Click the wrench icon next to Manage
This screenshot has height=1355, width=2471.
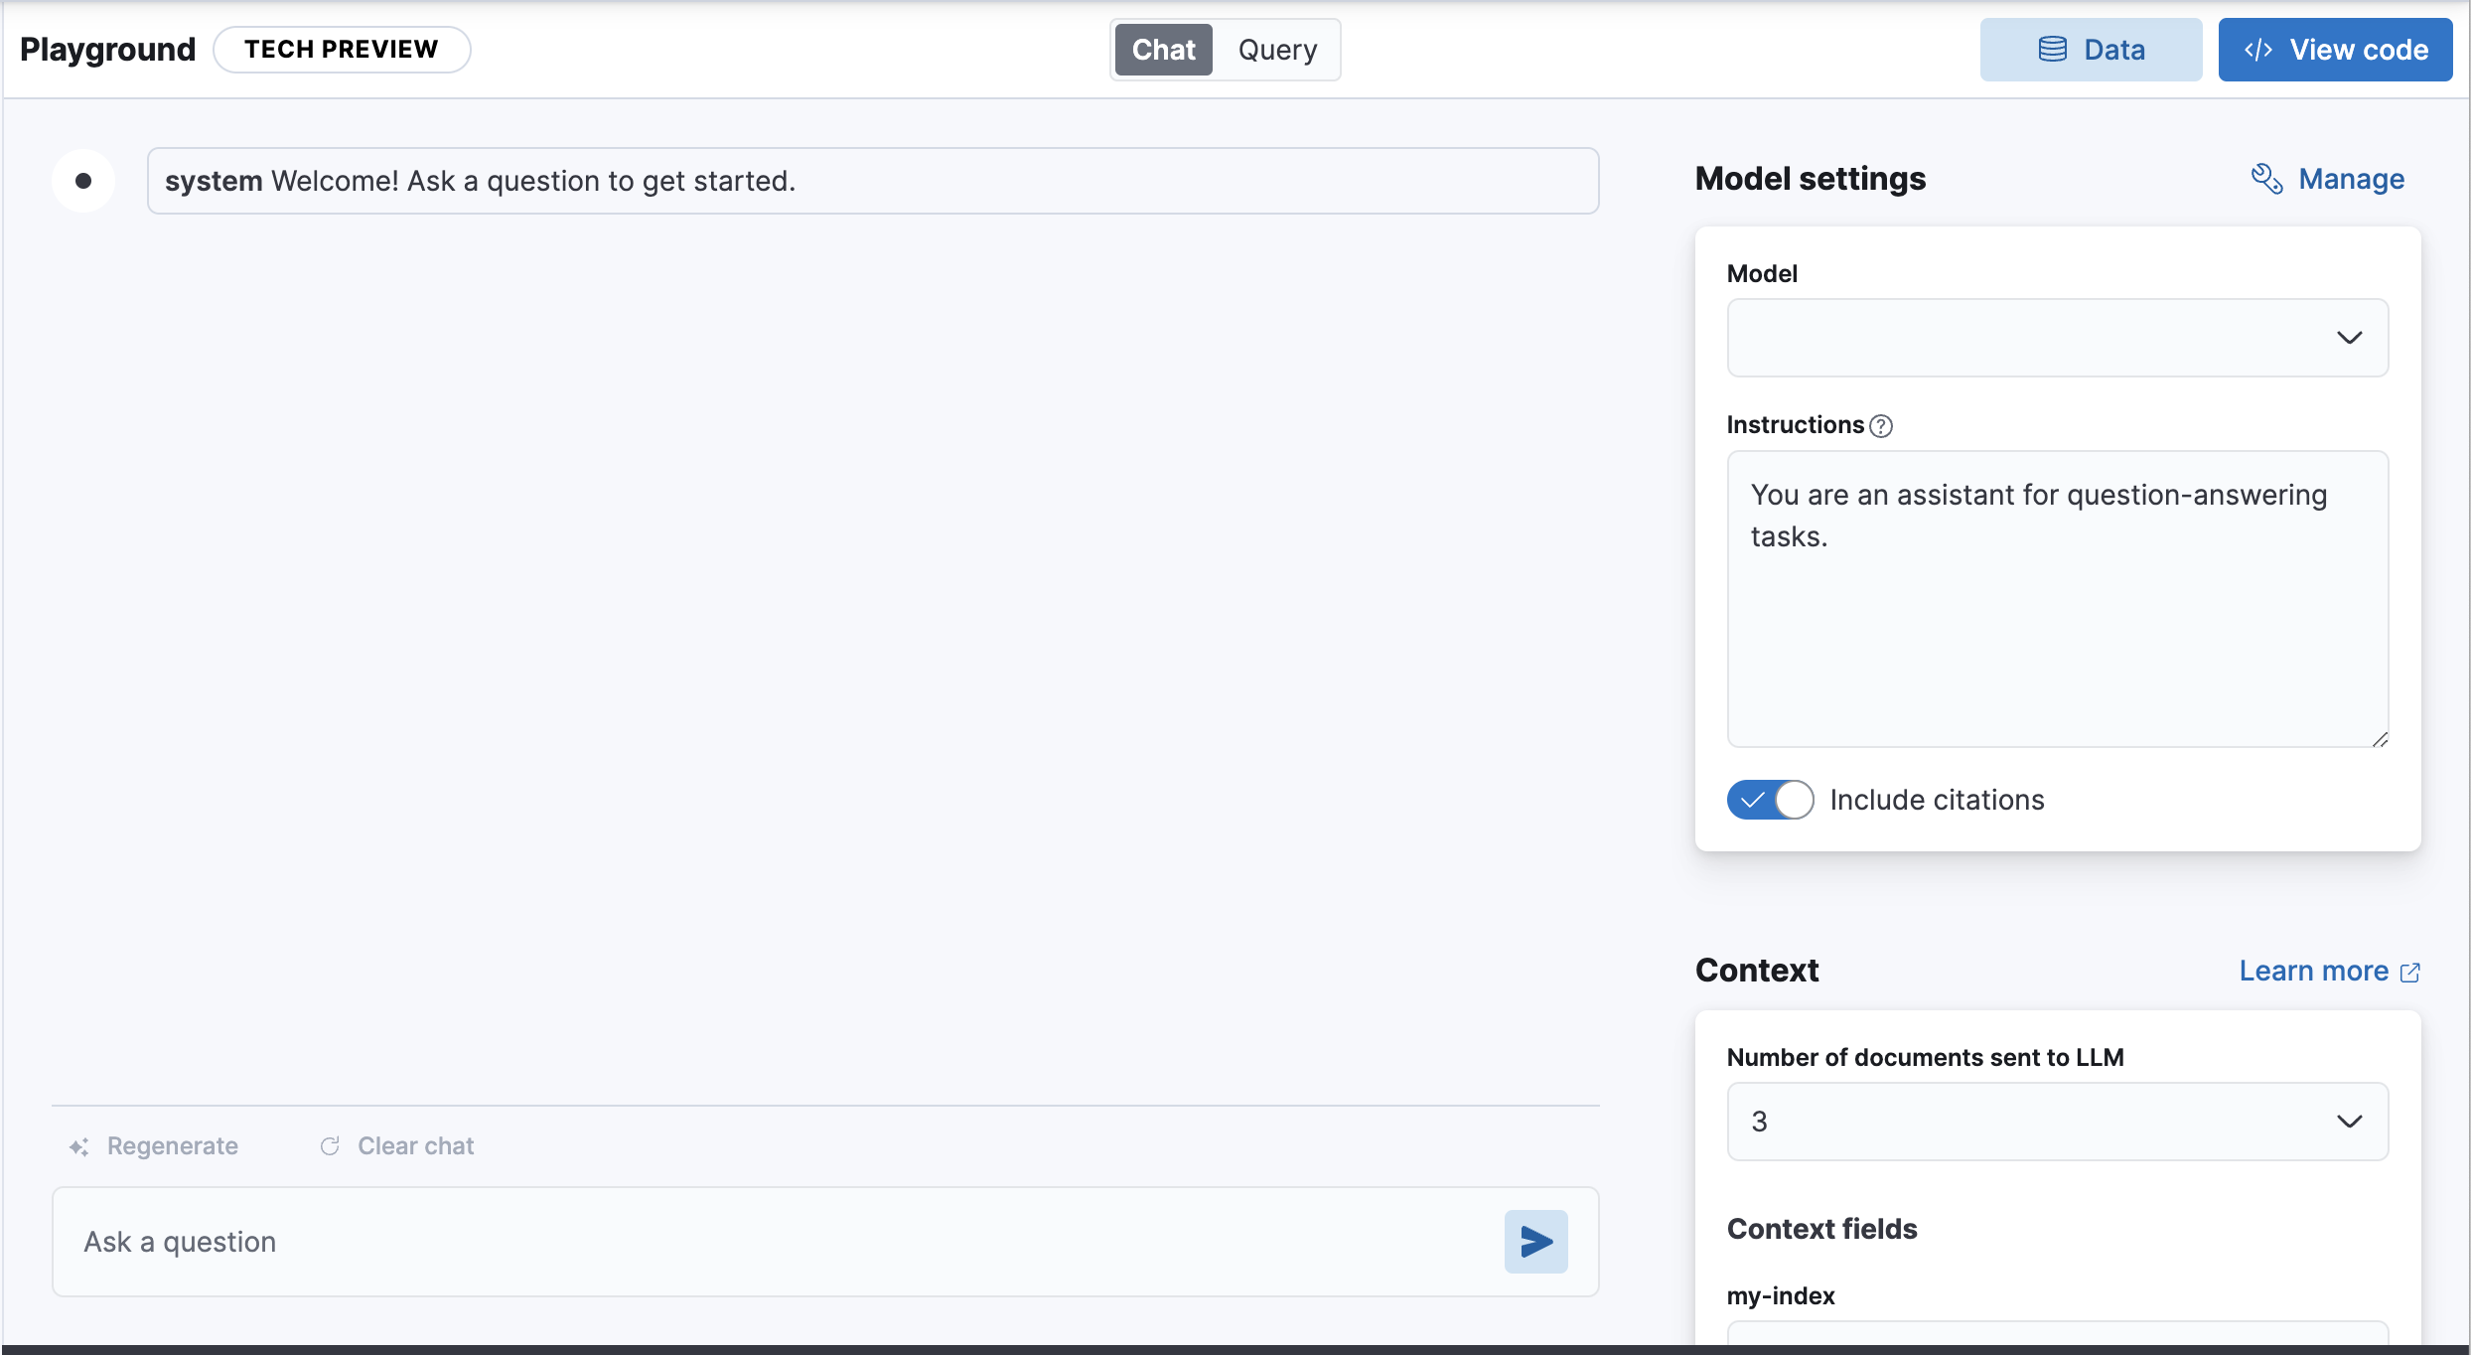point(2267,178)
